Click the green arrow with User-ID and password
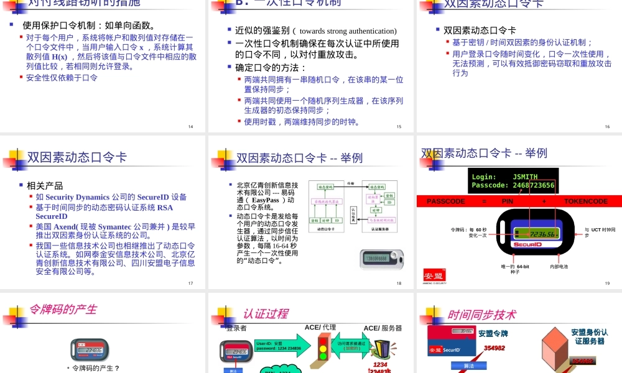 (283, 346)
